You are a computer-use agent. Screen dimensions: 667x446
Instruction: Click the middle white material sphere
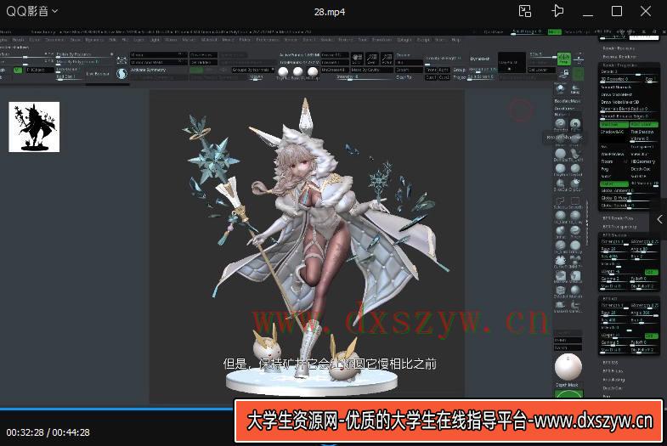click(x=297, y=71)
